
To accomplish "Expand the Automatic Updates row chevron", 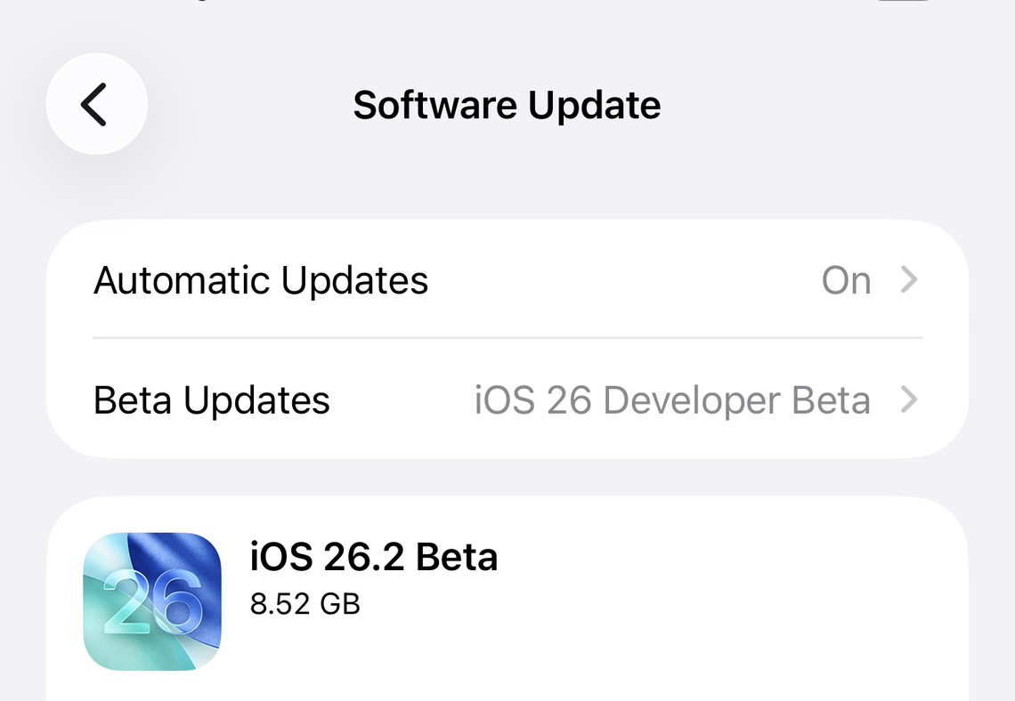I will (909, 280).
